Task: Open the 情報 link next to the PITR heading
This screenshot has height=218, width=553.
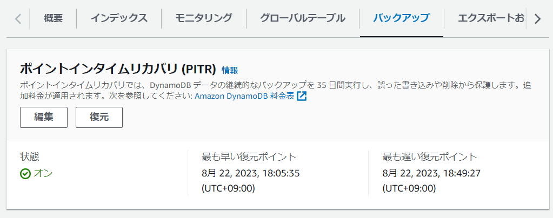Action: tap(230, 70)
